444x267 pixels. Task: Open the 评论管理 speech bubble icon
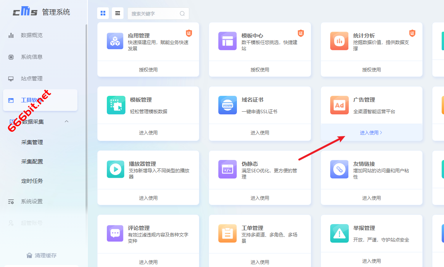pyautogui.click(x=115, y=233)
